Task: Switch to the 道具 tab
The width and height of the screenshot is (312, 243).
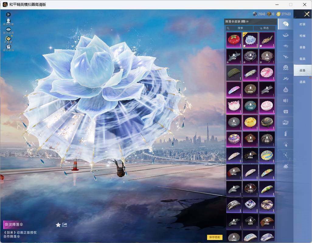Action: coord(303,82)
